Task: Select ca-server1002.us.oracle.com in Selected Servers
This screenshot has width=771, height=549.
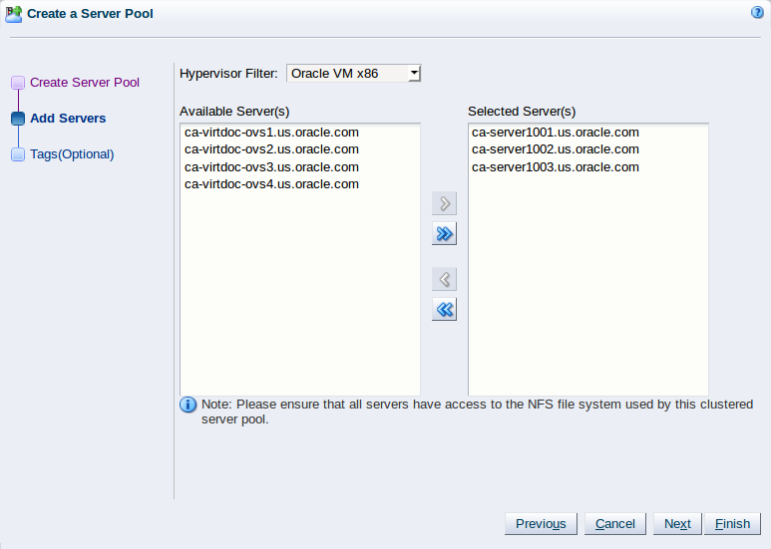Action: point(556,149)
